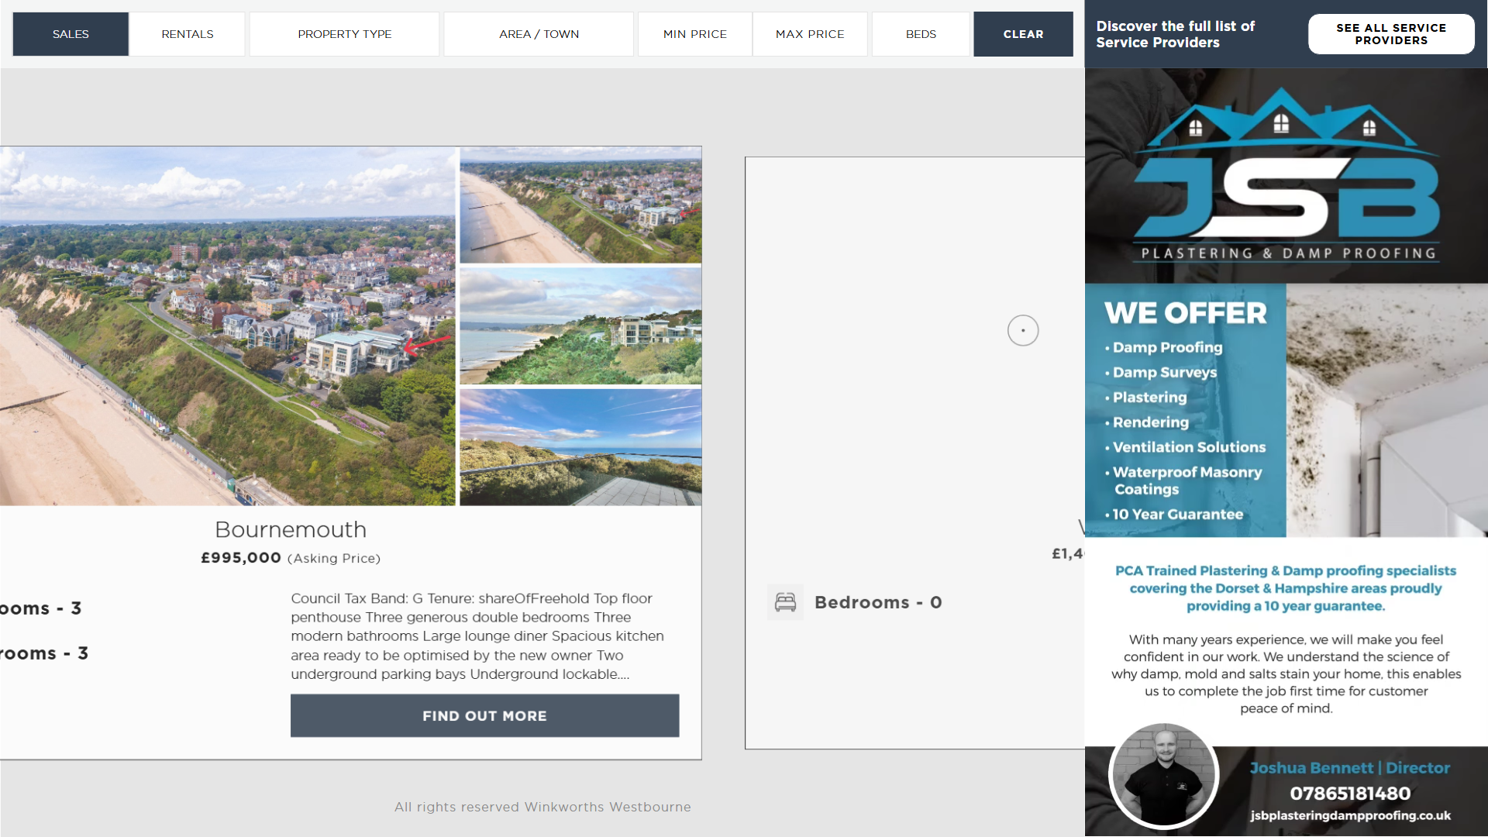This screenshot has height=837, width=1488.
Task: Click the mouldy ceiling advert image
Action: (x=1386, y=410)
